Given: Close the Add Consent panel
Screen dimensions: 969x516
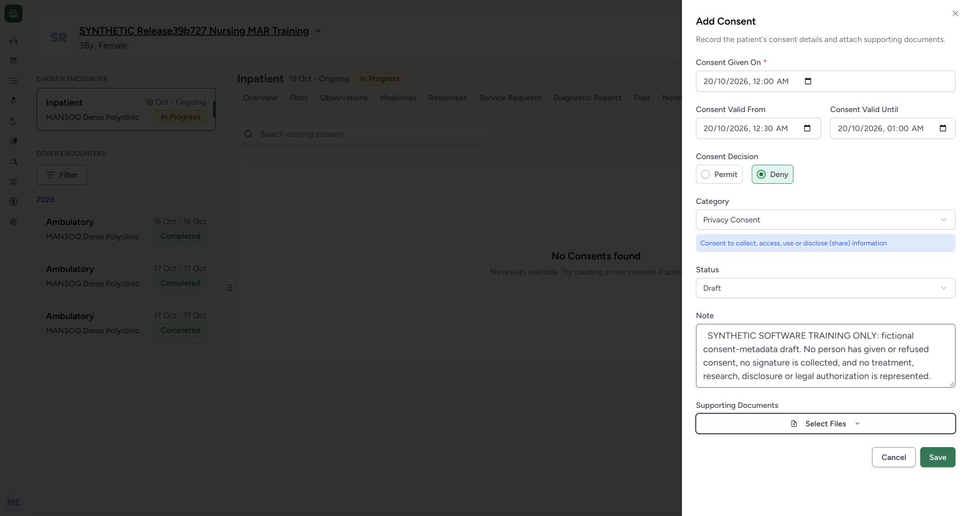Looking at the screenshot, I should point(955,13).
